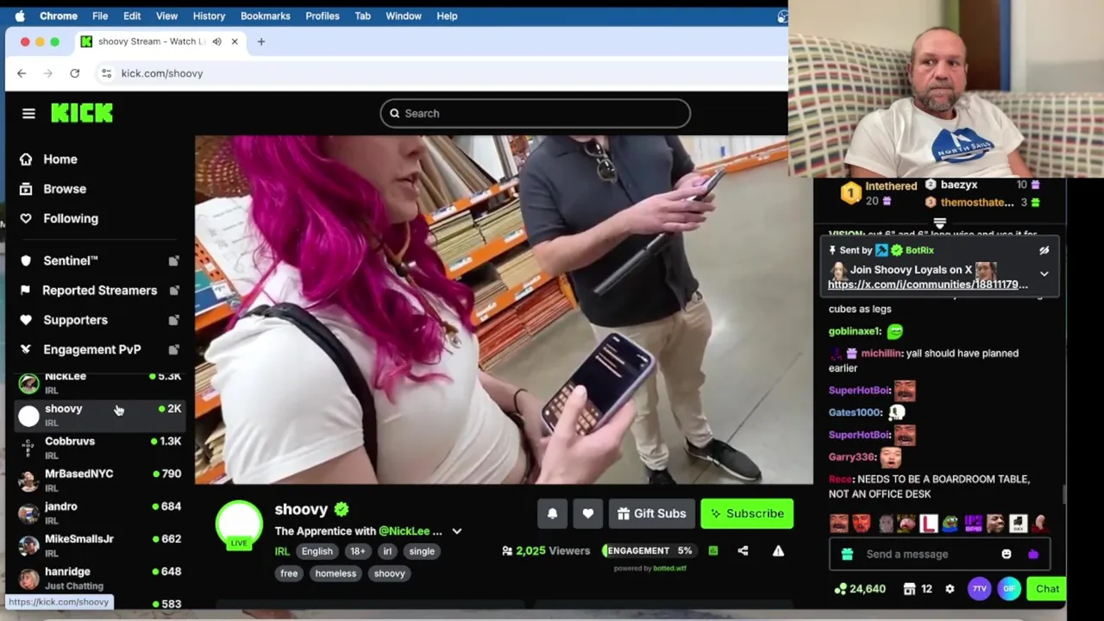Click the back arrow in the browser
The width and height of the screenshot is (1104, 621).
click(22, 73)
